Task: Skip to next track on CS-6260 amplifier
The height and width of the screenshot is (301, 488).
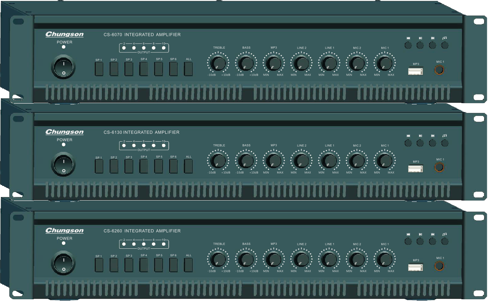Action: 433,241
